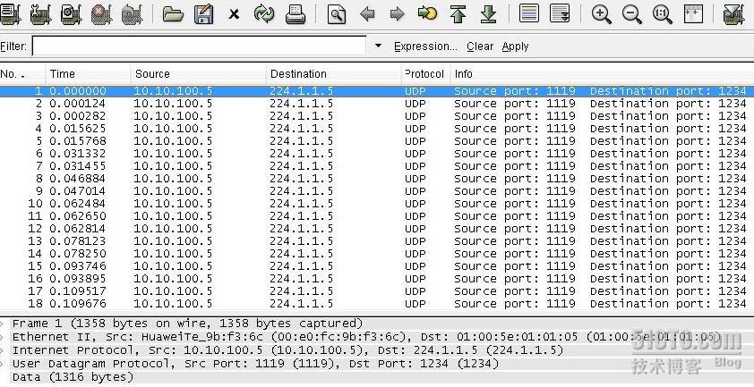Stop the running capture icon
The image size is (754, 387).
pos(101,14)
